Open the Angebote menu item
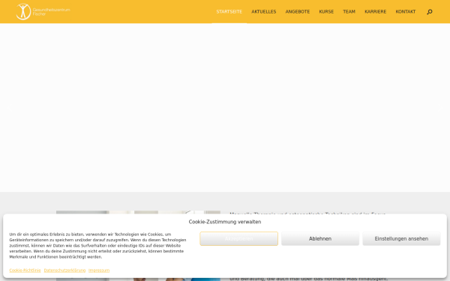450x281 pixels. click(298, 12)
